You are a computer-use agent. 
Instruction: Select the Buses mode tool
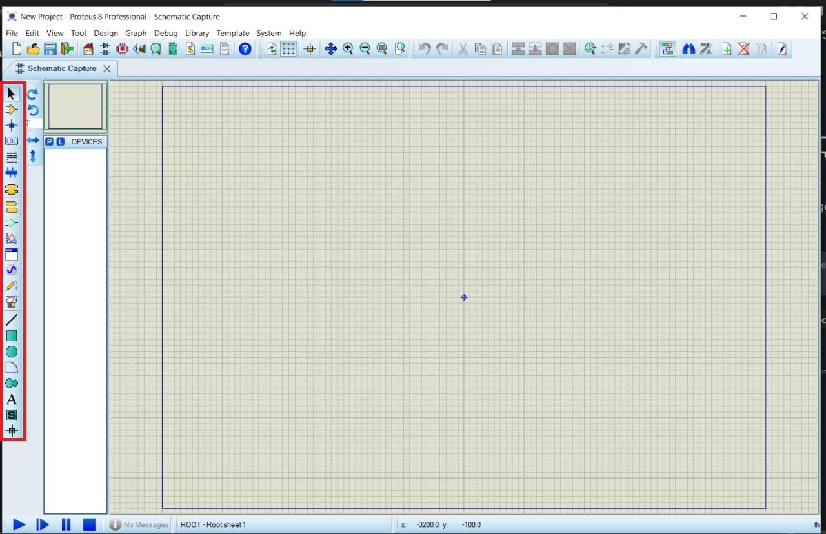pos(12,173)
